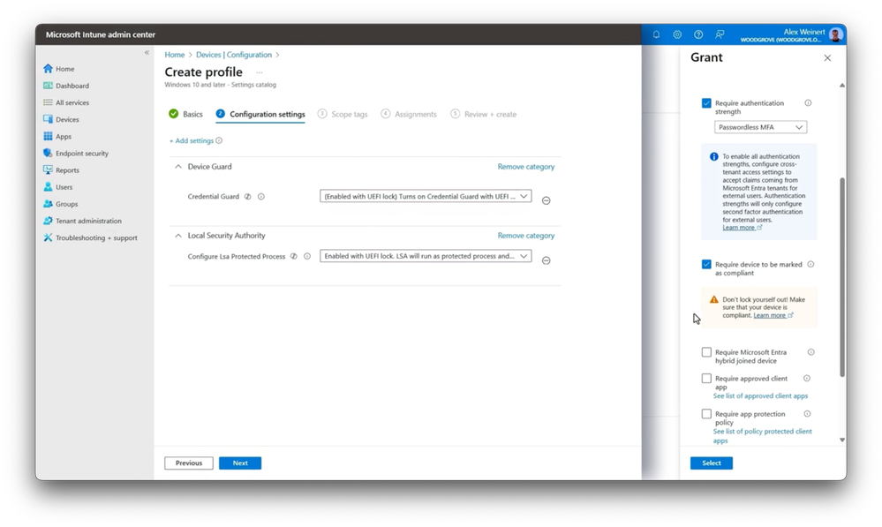Select Review + create step
Image resolution: width=882 pixels, height=527 pixels.
coord(483,114)
